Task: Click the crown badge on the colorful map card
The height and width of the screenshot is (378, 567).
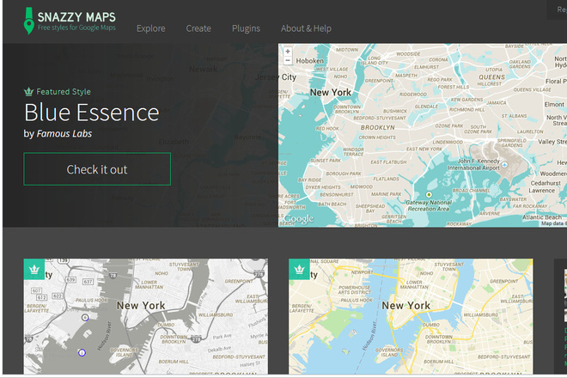Action: pyautogui.click(x=299, y=269)
